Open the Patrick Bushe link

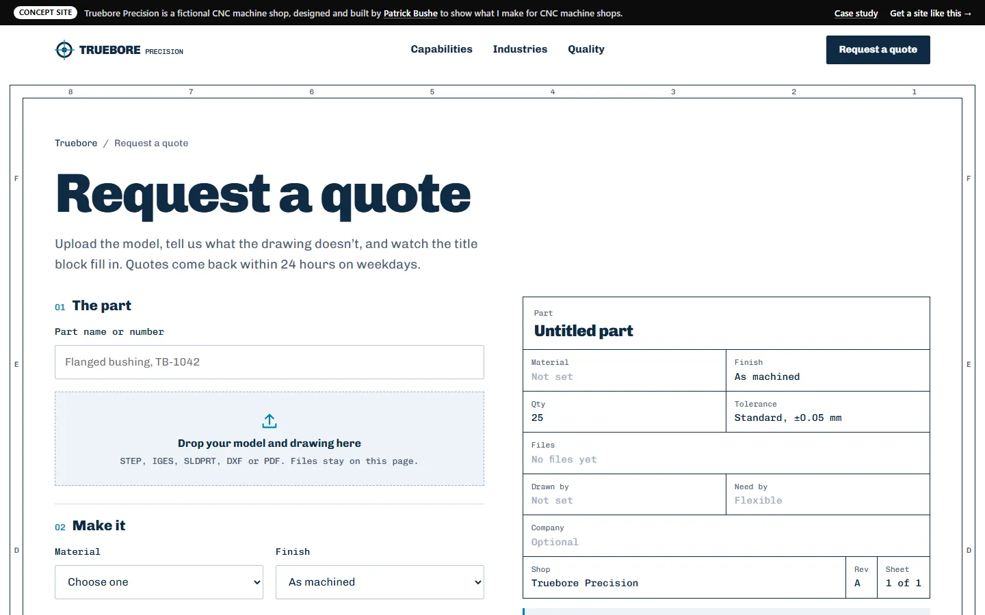pos(410,13)
